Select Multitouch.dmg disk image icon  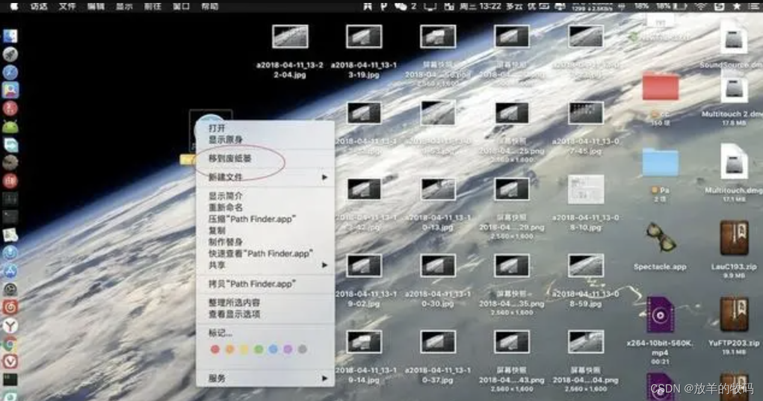pos(734,161)
